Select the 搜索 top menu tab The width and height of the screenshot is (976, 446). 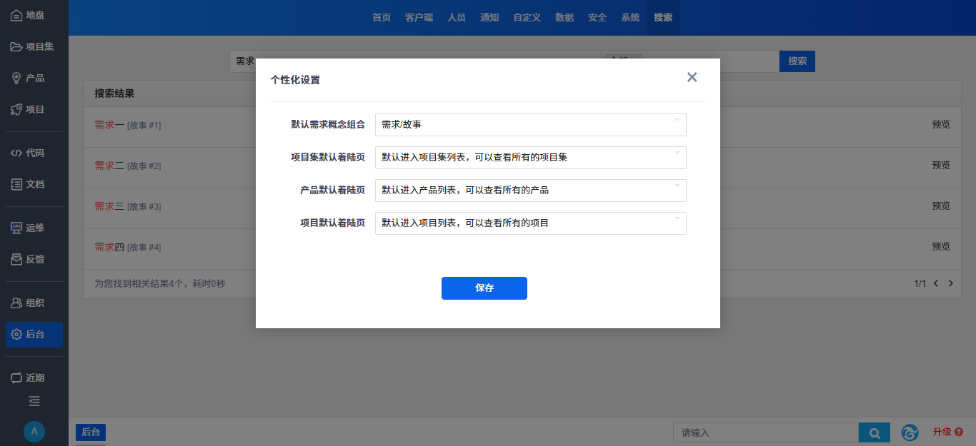point(663,18)
